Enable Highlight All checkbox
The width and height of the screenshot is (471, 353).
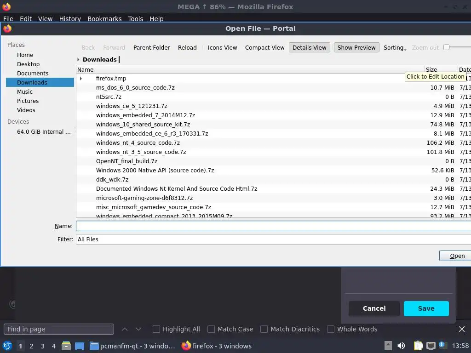156,329
